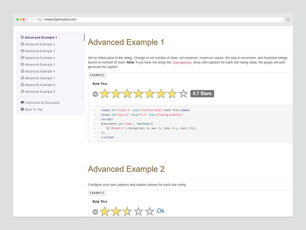The height and width of the screenshot is (230, 306).
Task: Open Comments & Discussion link
Action: pyautogui.click(x=40, y=103)
